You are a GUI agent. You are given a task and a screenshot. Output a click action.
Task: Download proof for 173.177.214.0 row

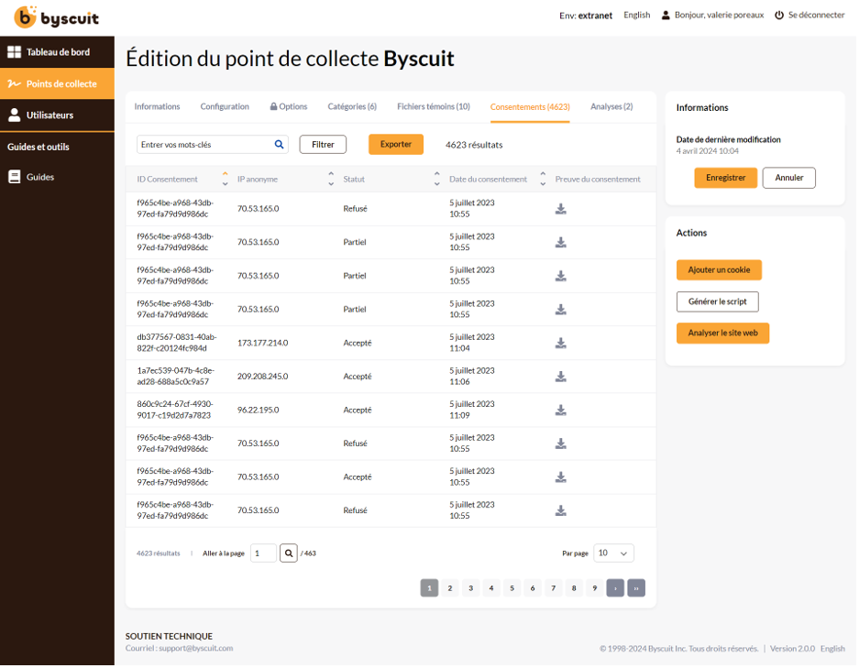pyautogui.click(x=560, y=343)
